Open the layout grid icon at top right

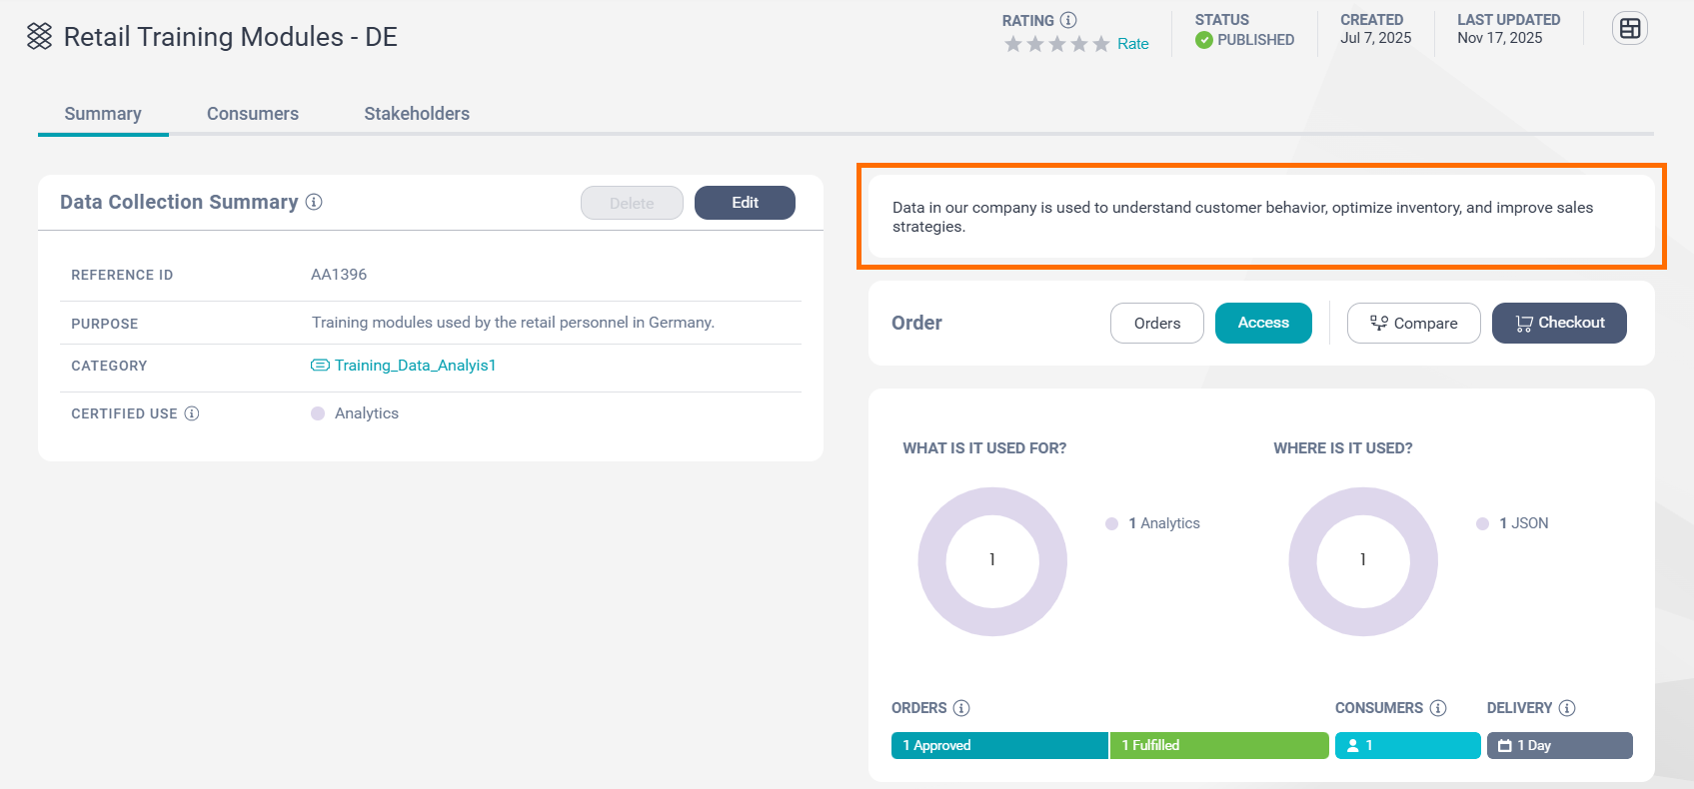click(1630, 29)
